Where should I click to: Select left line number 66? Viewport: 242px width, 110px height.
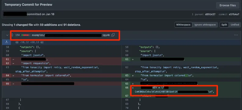(8, 84)
